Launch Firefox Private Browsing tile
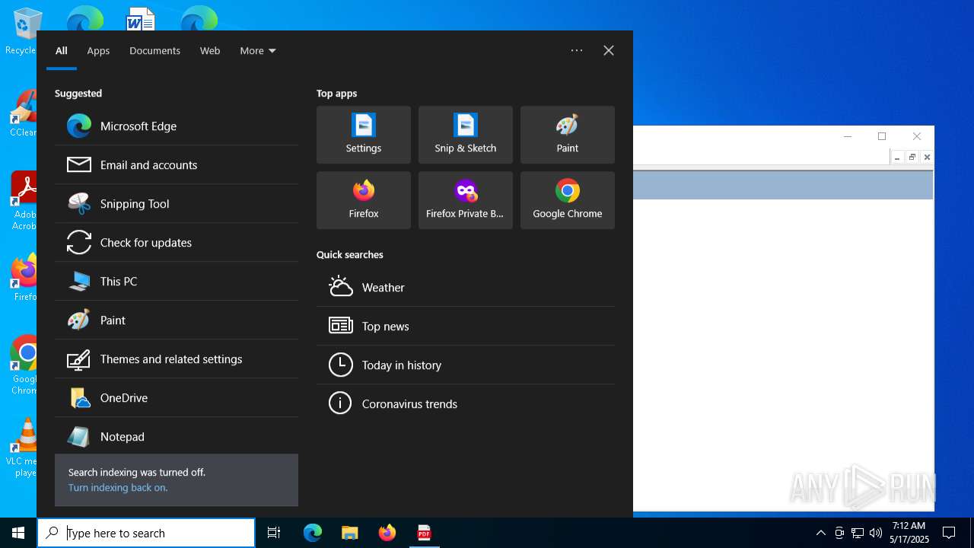This screenshot has height=548, width=974. (x=466, y=200)
